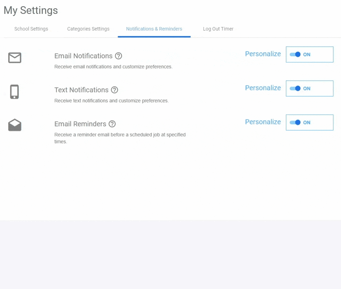
Task: Switch to the School Settings tab
Action: click(31, 29)
